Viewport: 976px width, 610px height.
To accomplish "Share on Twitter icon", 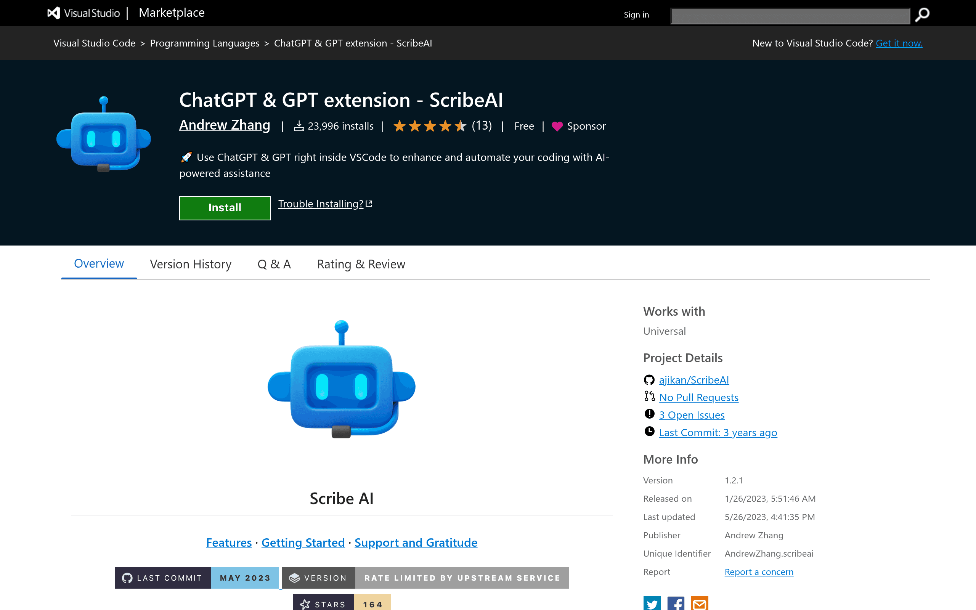I will coord(652,603).
